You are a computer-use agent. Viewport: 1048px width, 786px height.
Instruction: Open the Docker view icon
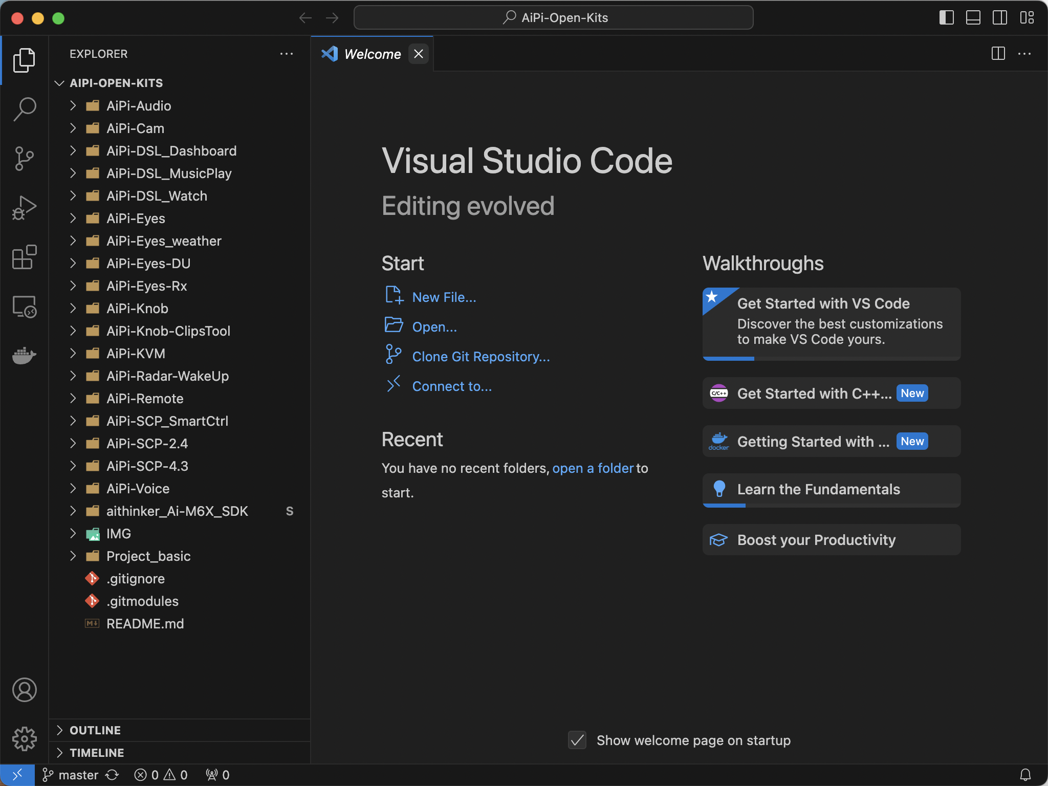pyautogui.click(x=24, y=355)
